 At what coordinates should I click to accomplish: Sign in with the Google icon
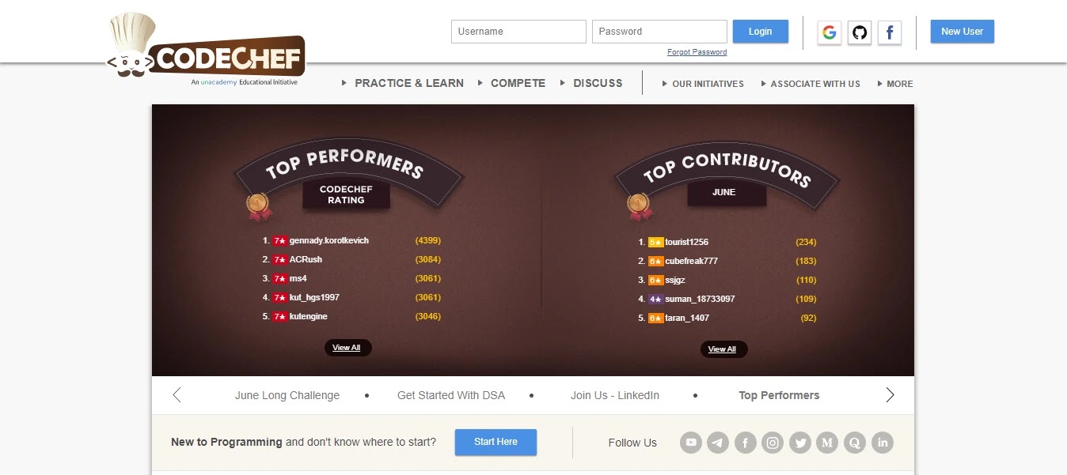pos(830,32)
